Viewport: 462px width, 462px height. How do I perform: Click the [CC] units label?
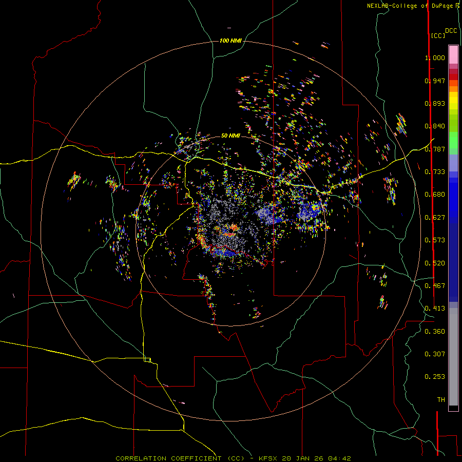pyautogui.click(x=438, y=35)
